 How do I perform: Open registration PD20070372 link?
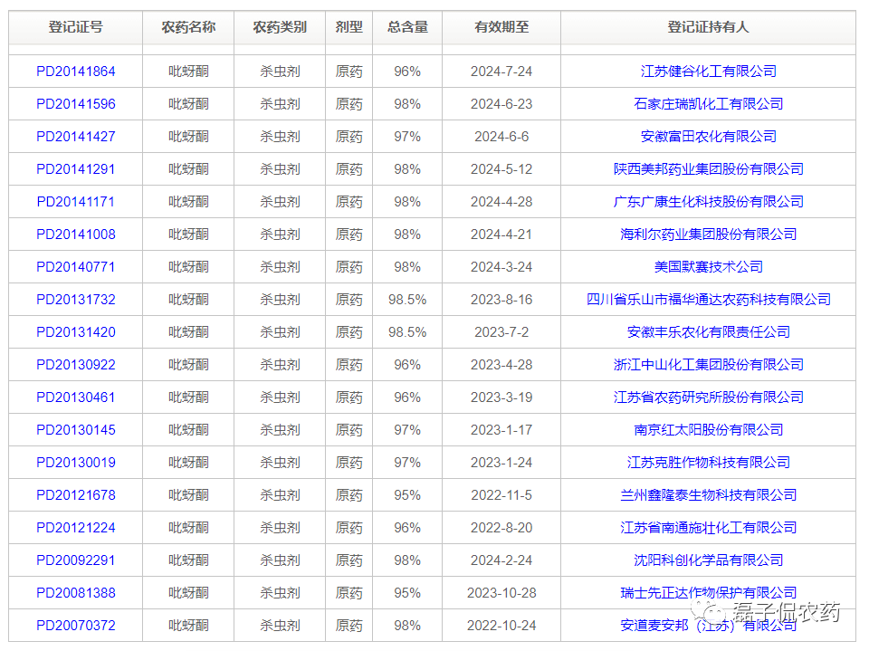[76, 626]
